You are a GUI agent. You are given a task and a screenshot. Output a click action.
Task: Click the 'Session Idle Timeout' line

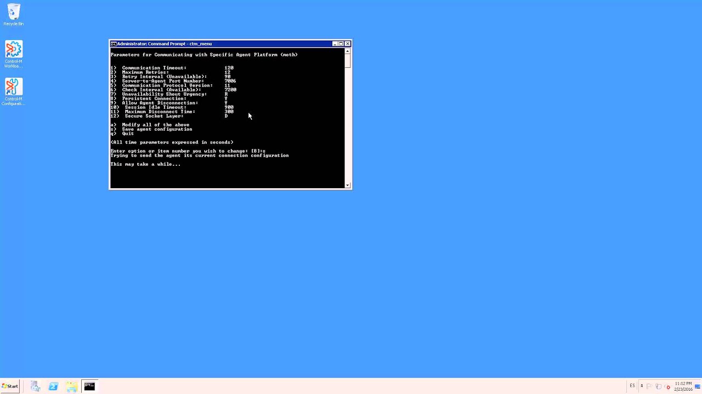[x=172, y=107]
